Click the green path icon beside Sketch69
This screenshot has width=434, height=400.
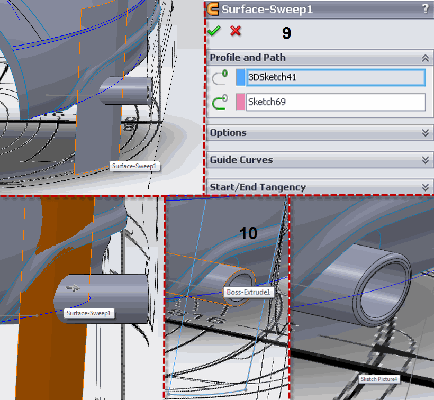220,102
